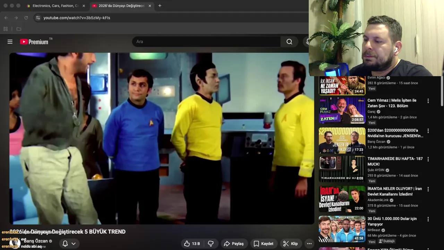Image resolution: width=444 pixels, height=250 pixels.
Task: Open the Jensen'in Hikayesi Nvidia thumbnail
Action: point(342,141)
